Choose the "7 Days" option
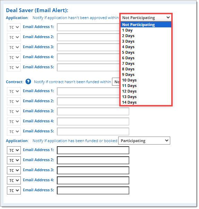 coord(146,63)
